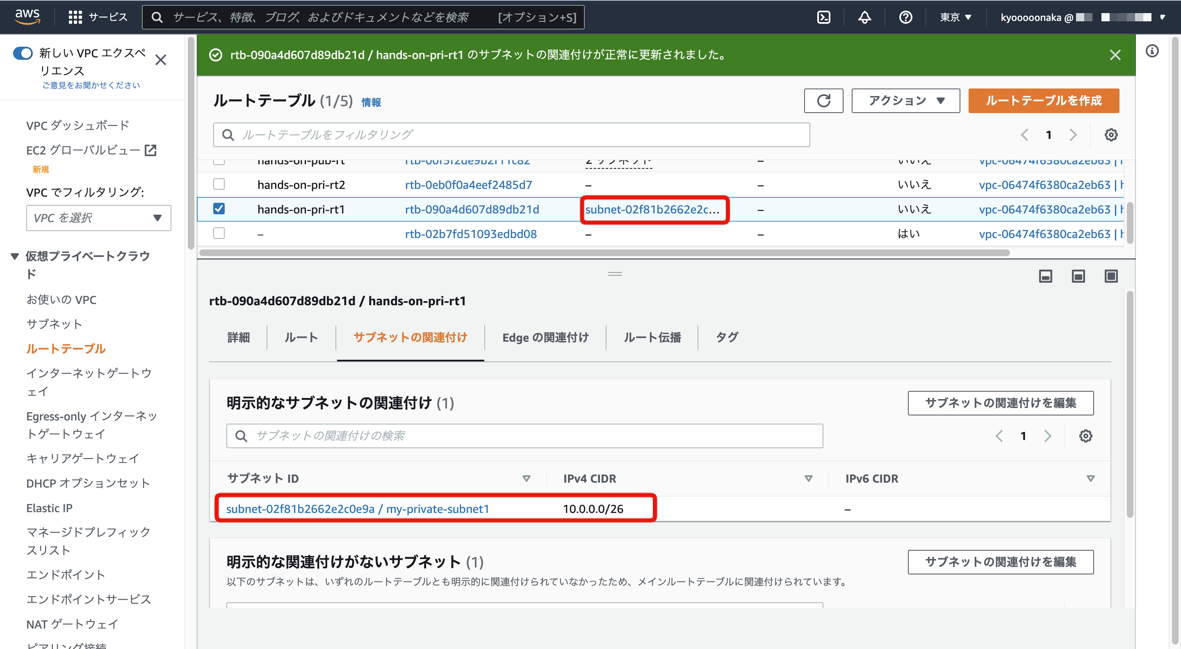Sort by IPv6 CIDR column arrow
Image resolution: width=1181 pixels, height=649 pixels.
1091,479
